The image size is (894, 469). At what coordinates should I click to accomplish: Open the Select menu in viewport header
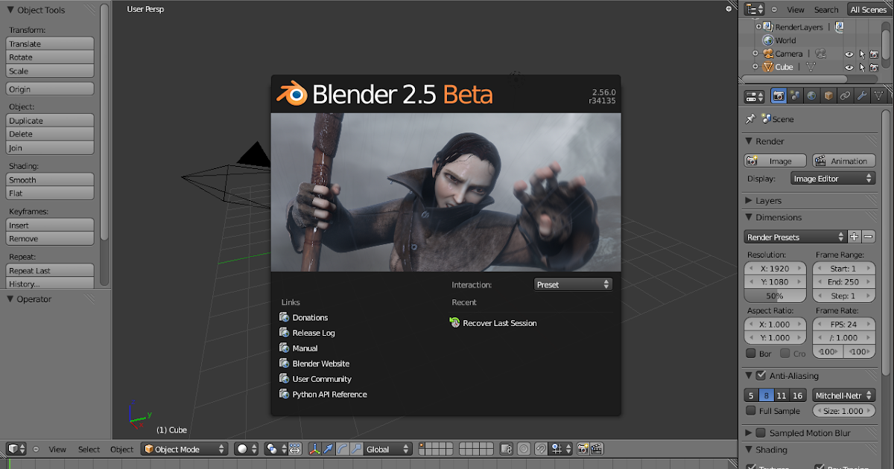pyautogui.click(x=89, y=449)
